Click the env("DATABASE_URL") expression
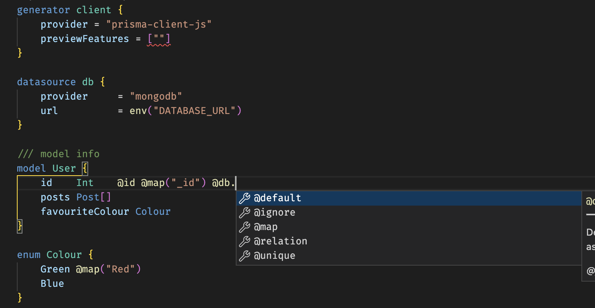Viewport: 595px width, 308px height. tap(185, 110)
